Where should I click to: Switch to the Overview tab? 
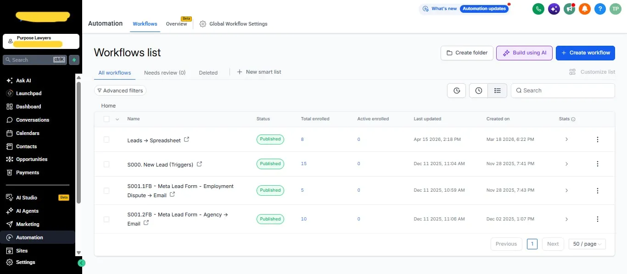[177, 24]
